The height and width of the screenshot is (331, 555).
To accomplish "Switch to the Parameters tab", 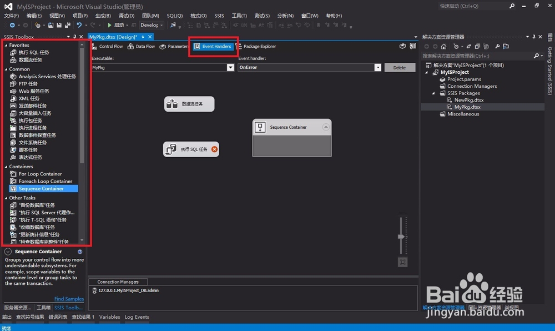I will [174, 47].
